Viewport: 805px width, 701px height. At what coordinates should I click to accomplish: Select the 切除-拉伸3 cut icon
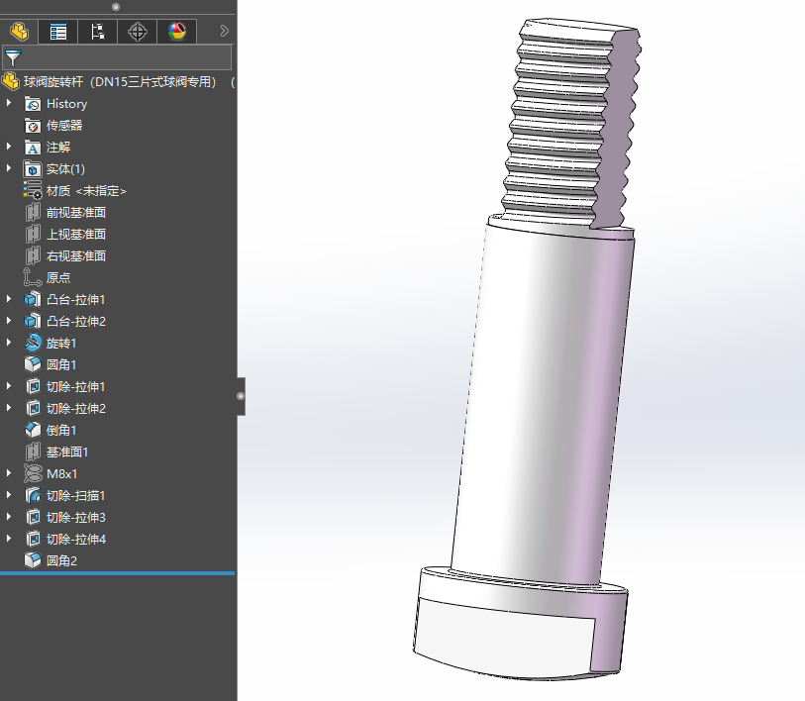33,517
